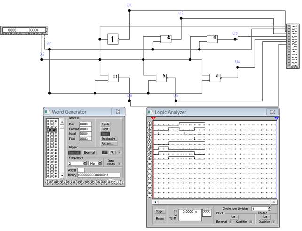This screenshot has height=231, width=302.
Task: Toggle the External clock terminal
Action: point(230,221)
